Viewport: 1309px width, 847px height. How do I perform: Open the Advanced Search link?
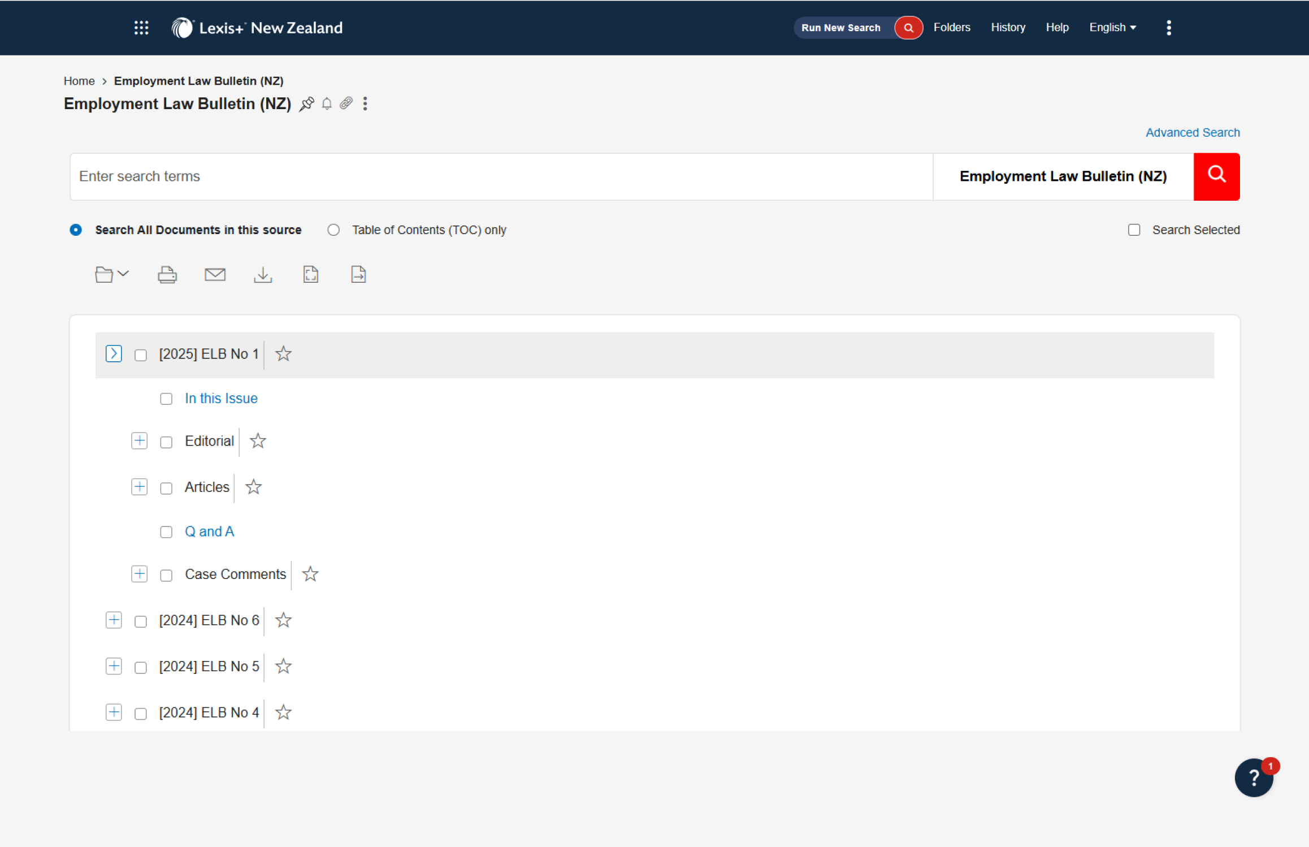point(1193,132)
